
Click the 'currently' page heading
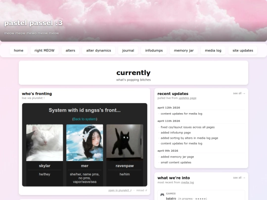133,73
